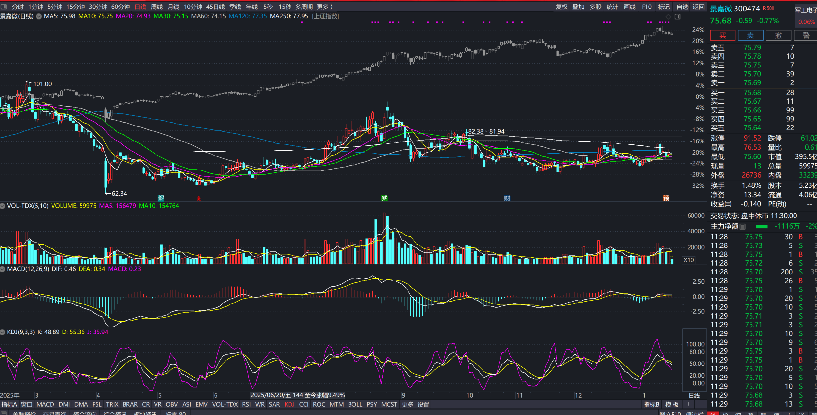Click the 解 event marker on chart

tap(161, 198)
